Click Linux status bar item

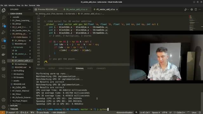click(x=194, y=113)
